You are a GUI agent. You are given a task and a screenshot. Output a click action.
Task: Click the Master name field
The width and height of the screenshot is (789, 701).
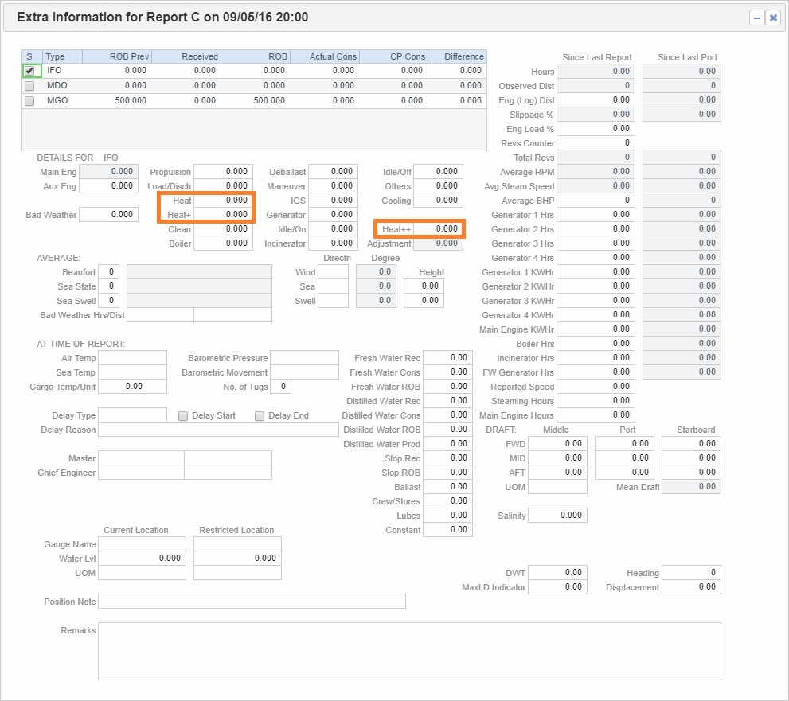coord(140,459)
